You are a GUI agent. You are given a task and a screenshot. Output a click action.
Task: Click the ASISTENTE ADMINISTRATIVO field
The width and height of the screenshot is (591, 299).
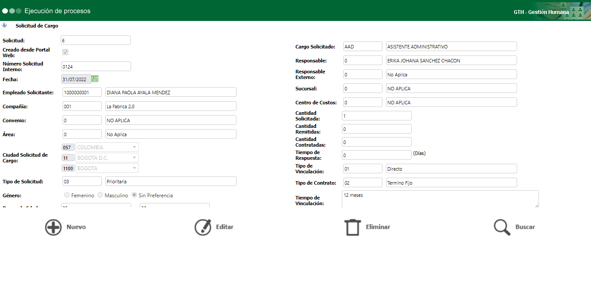[452, 46]
